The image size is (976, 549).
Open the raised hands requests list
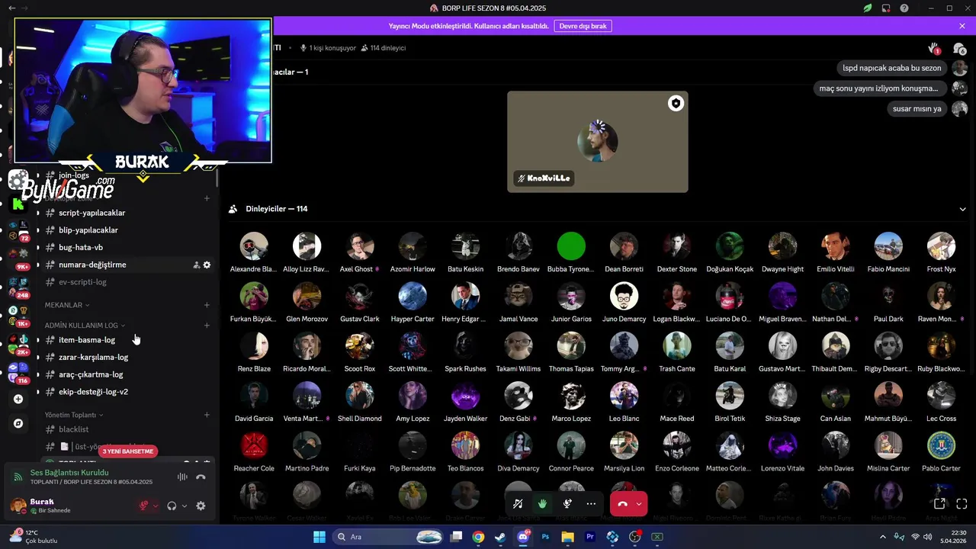point(934,48)
